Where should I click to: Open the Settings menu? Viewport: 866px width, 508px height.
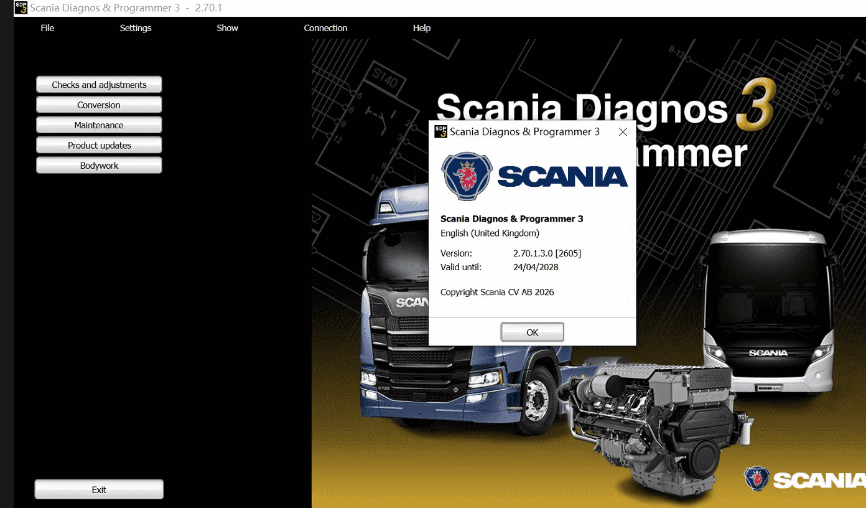(x=136, y=28)
